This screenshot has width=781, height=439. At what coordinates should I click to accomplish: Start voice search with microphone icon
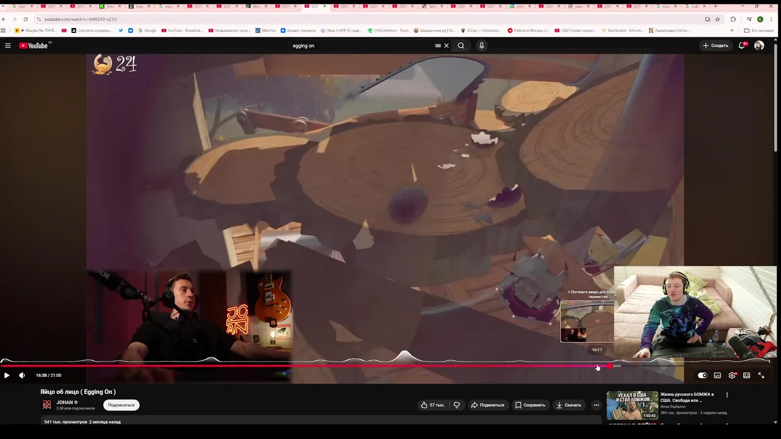[x=481, y=46]
